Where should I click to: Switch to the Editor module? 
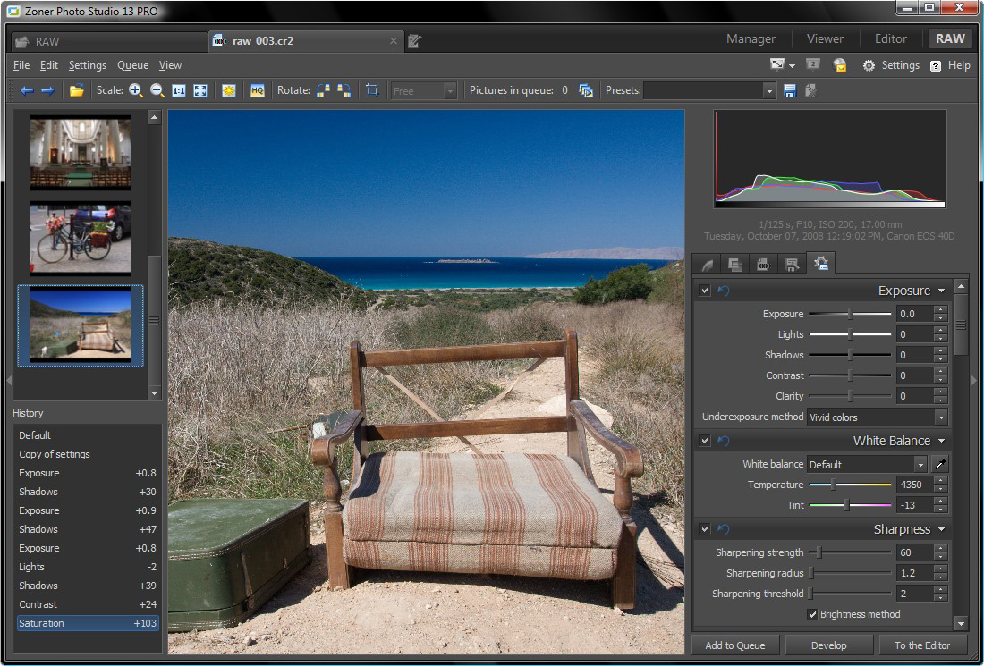(891, 38)
